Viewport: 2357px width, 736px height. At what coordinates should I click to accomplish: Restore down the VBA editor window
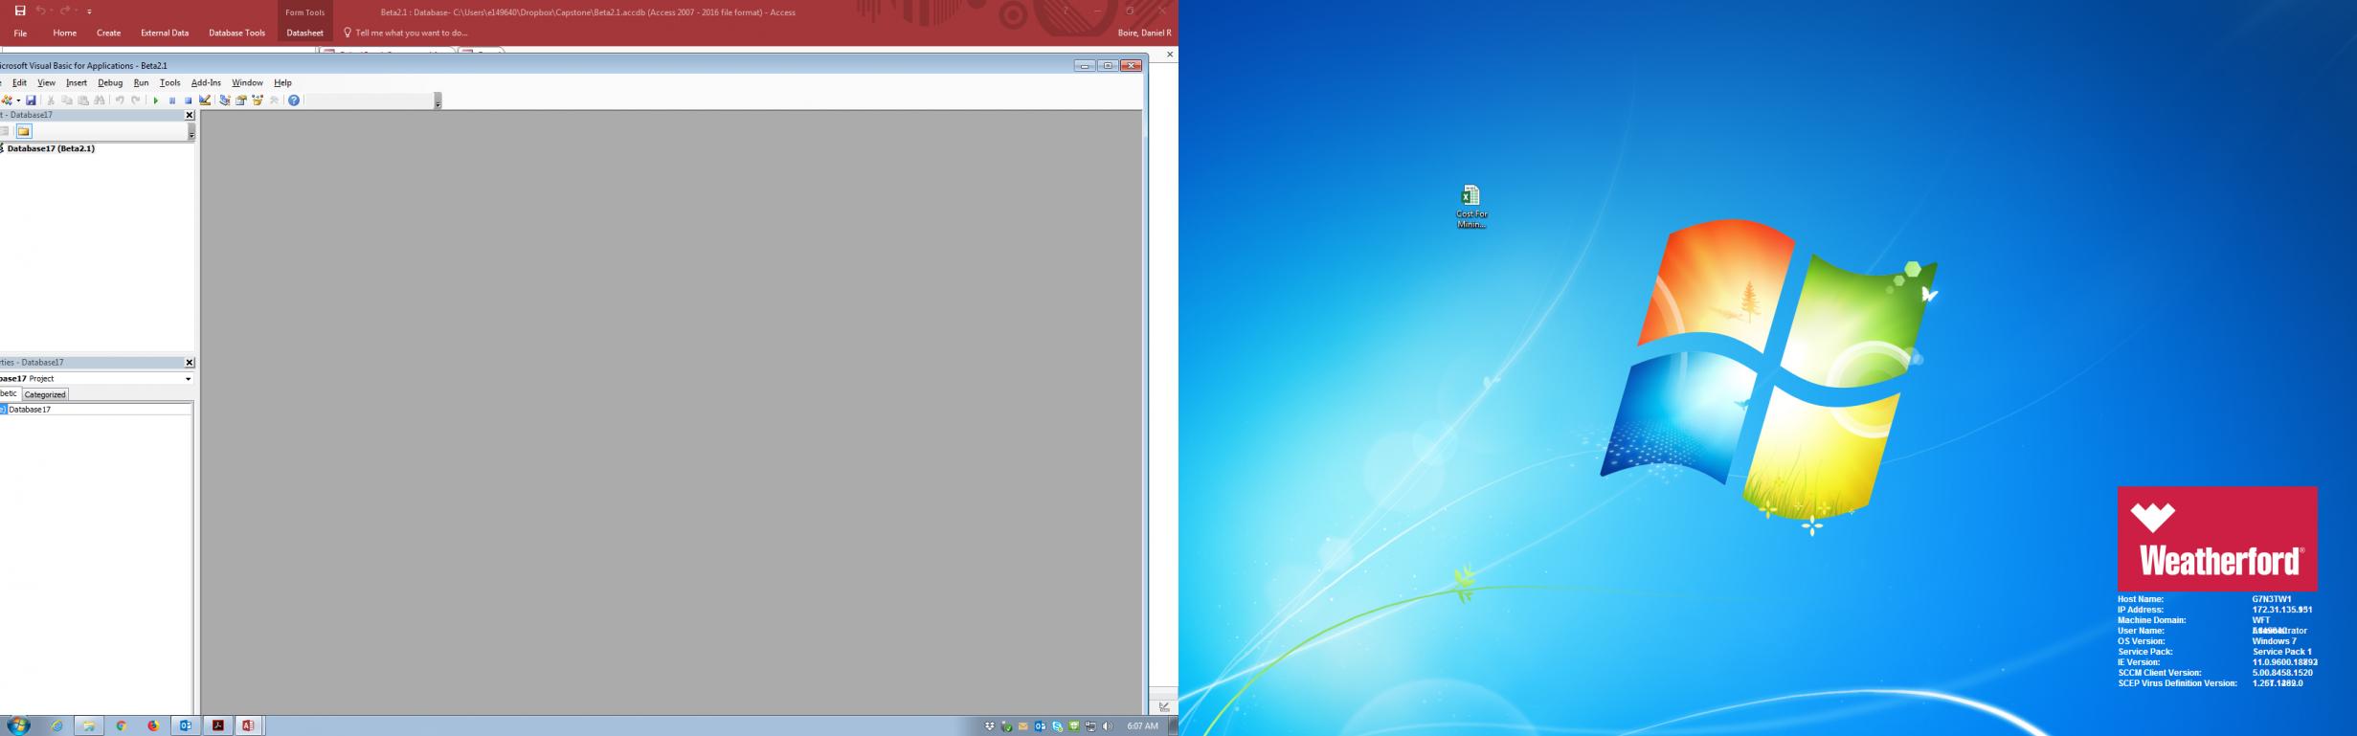(x=1108, y=65)
